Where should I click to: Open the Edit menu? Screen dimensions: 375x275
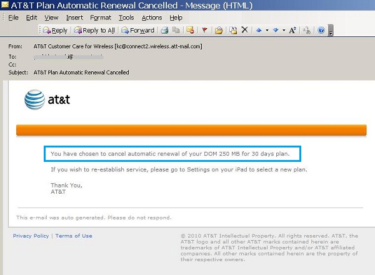(32, 17)
